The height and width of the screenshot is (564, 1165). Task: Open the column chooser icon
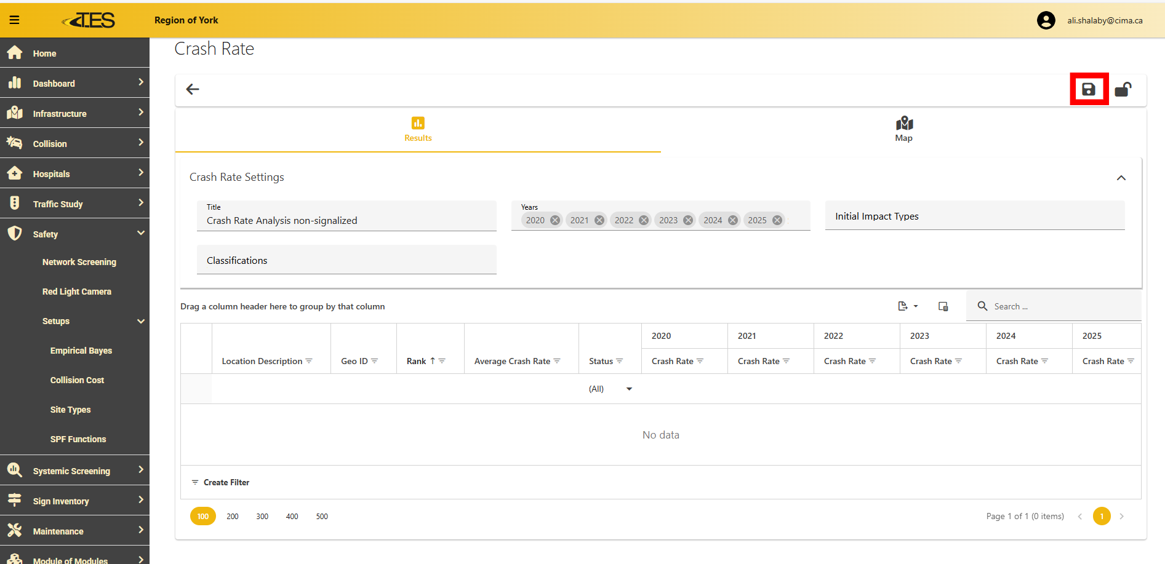[943, 306]
